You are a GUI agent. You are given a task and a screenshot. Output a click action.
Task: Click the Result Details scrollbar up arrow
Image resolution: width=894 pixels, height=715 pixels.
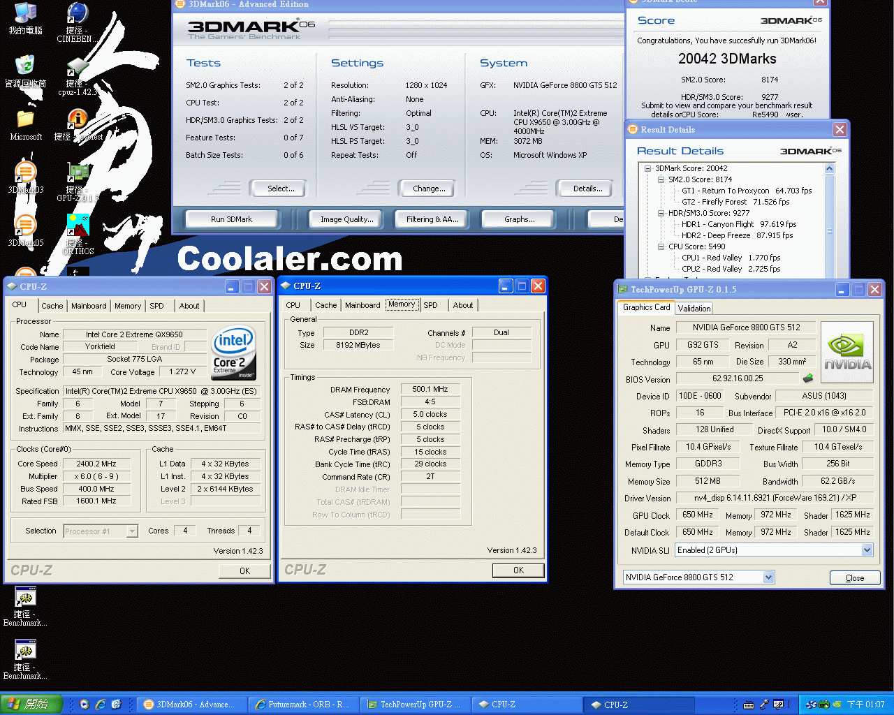pos(830,168)
